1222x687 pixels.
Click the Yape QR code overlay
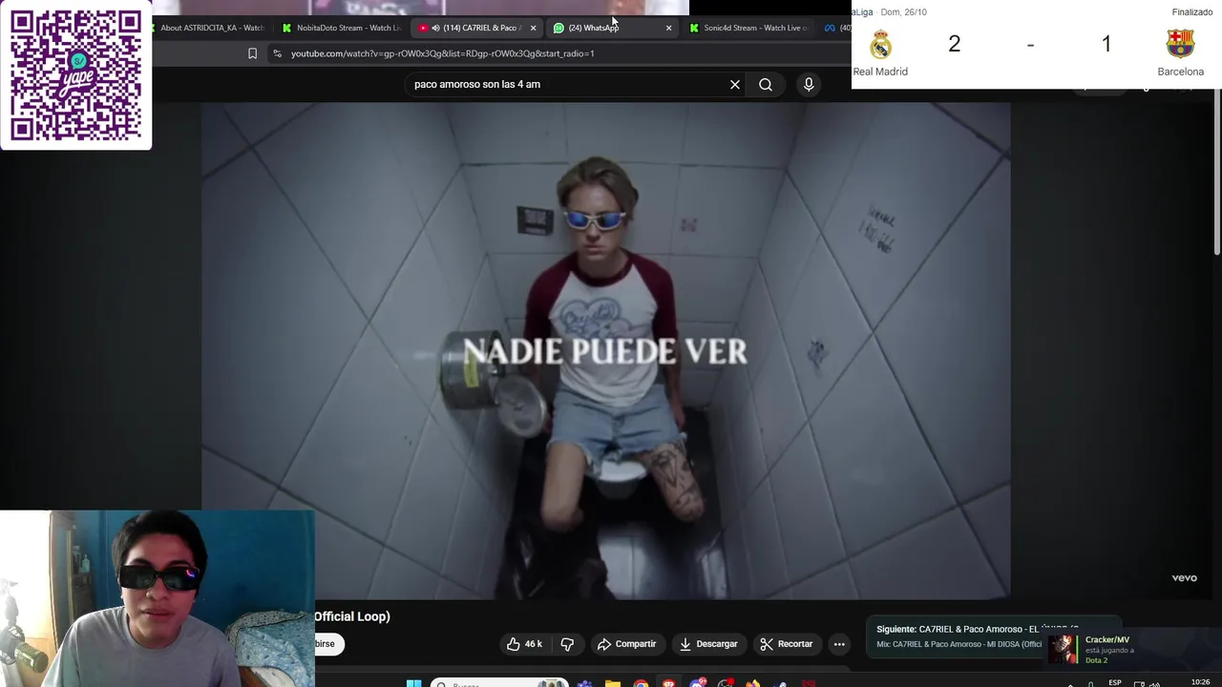(75, 74)
